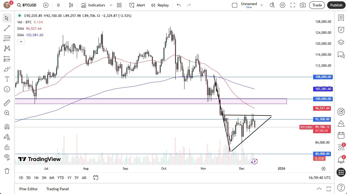347x194 pixels.
Task: Switch to the Pine Editor tab
Action: [28, 189]
